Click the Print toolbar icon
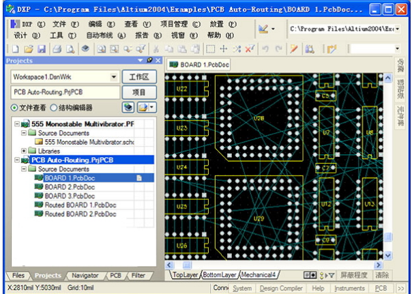The width and height of the screenshot is (412, 294). [x=57, y=49]
